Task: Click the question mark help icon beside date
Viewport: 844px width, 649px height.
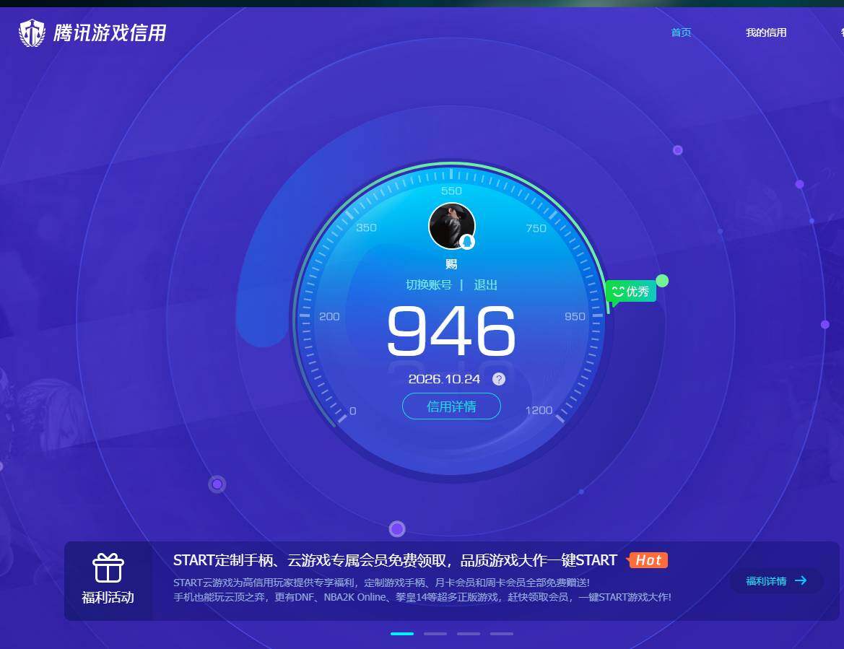Action: [x=499, y=380]
